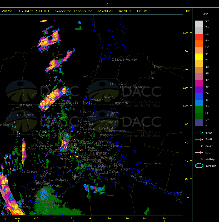Click the 'Agrelo' place label
Image resolution: width=219 pixels, height=222 pixels.
tap(64, 158)
